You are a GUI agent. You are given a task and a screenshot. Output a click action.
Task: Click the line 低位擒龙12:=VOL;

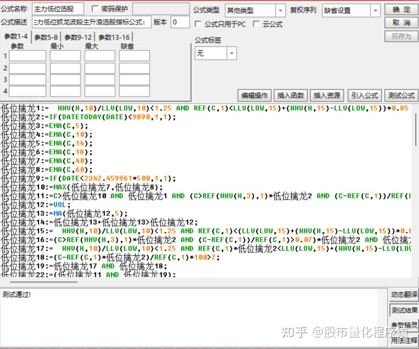pyautogui.click(x=36, y=205)
